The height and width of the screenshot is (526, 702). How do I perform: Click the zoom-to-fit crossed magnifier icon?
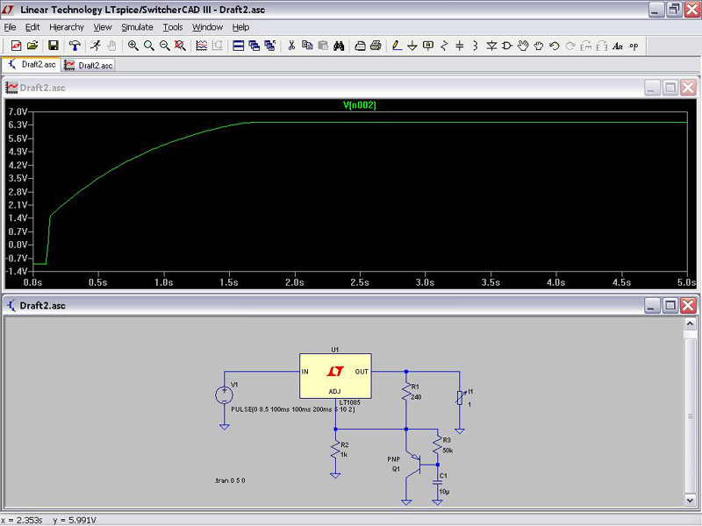click(x=181, y=46)
